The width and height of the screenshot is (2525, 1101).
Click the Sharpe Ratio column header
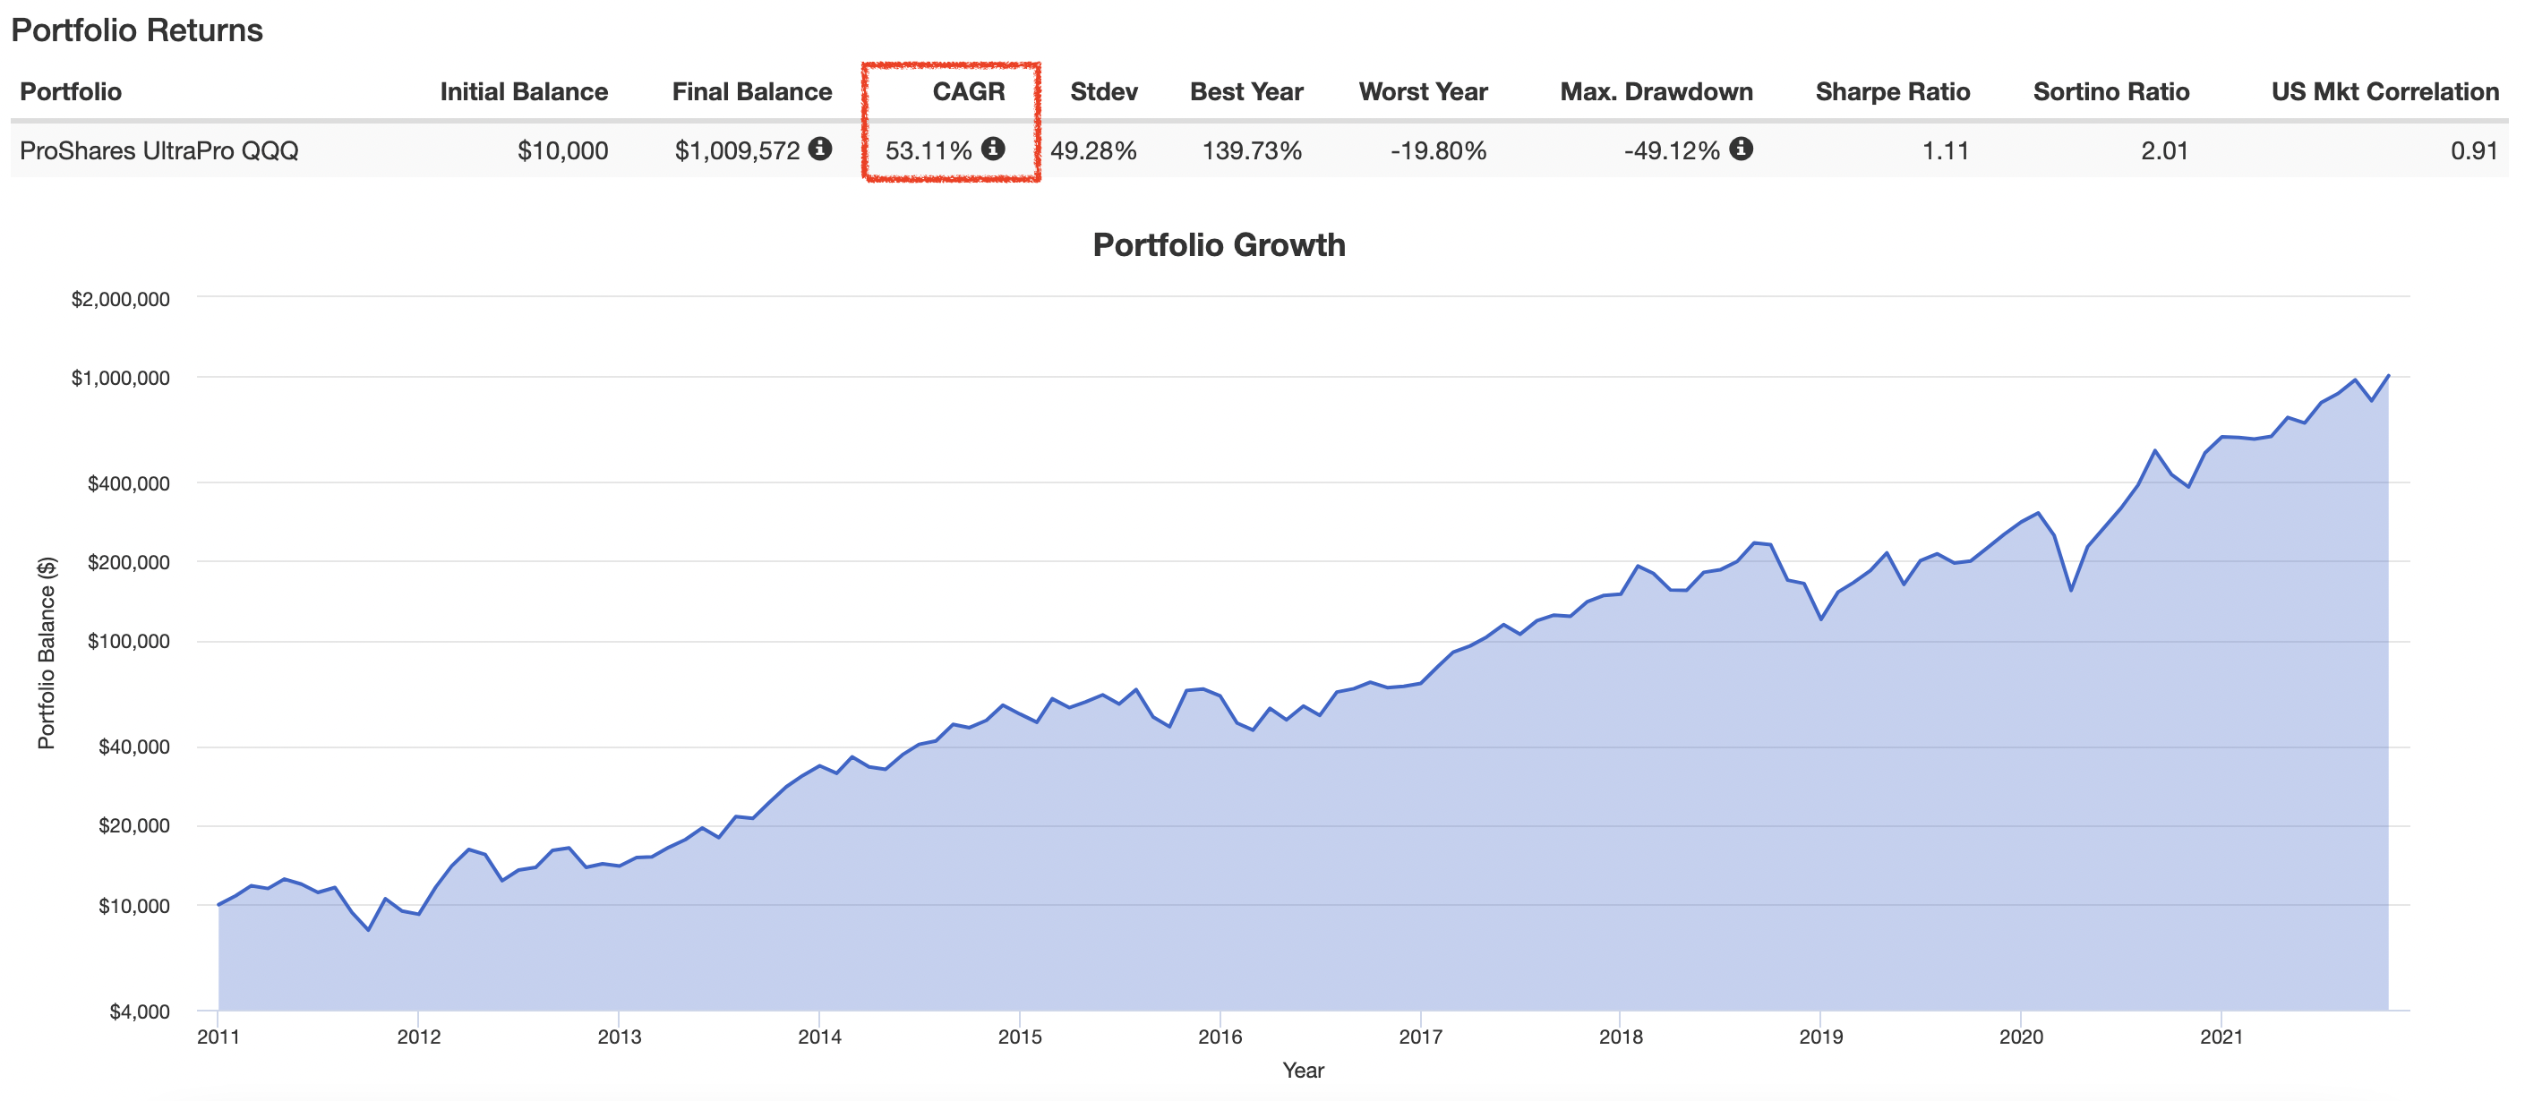(1893, 92)
